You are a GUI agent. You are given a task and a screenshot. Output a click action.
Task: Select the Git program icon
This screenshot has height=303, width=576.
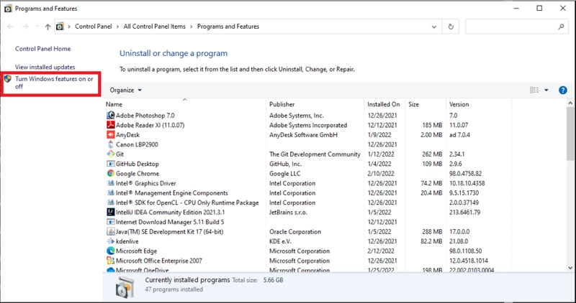(x=111, y=154)
